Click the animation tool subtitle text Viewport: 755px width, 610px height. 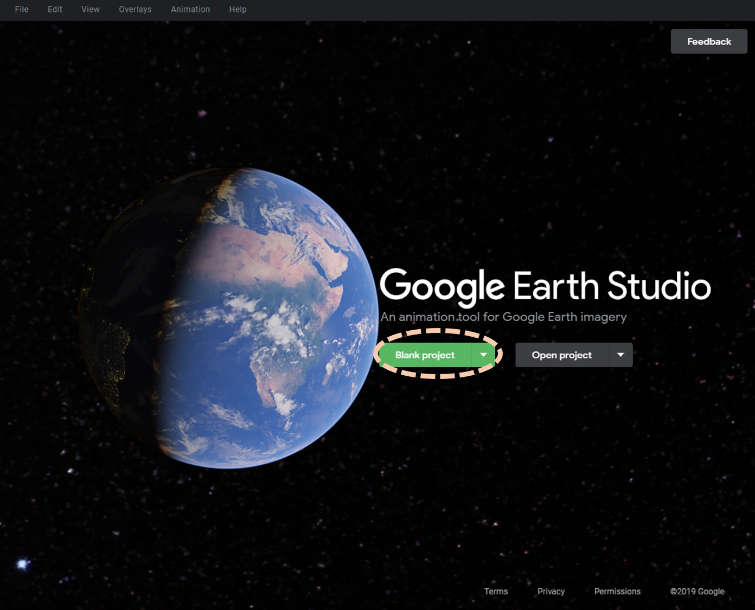tap(503, 317)
